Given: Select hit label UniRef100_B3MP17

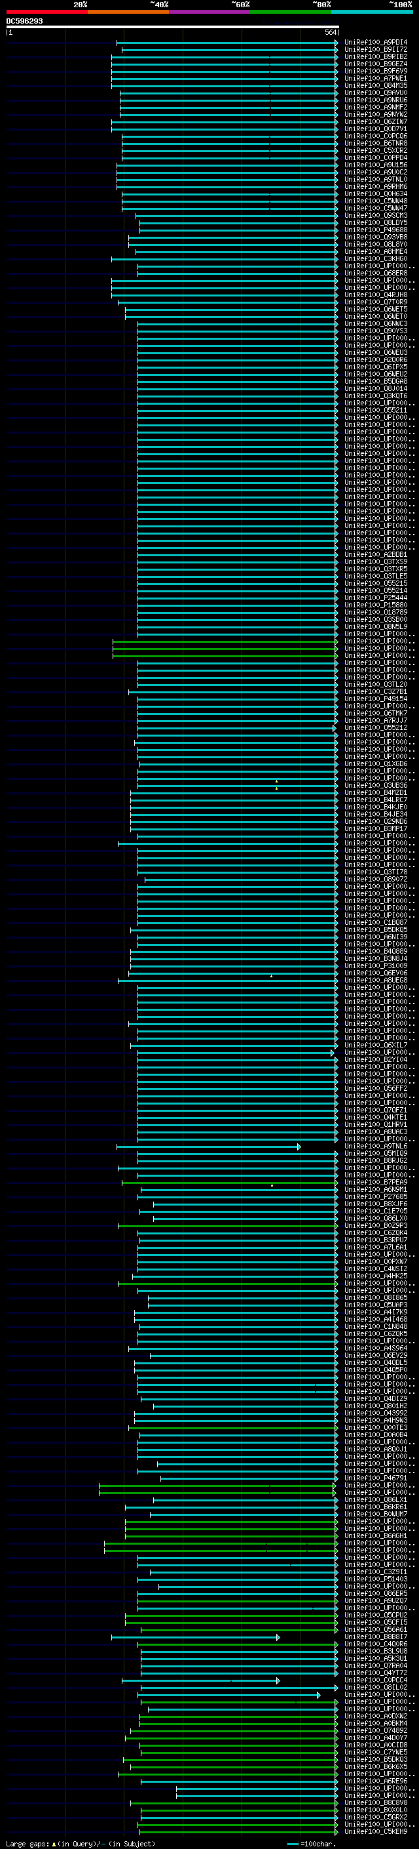Looking at the screenshot, I should click(x=375, y=828).
